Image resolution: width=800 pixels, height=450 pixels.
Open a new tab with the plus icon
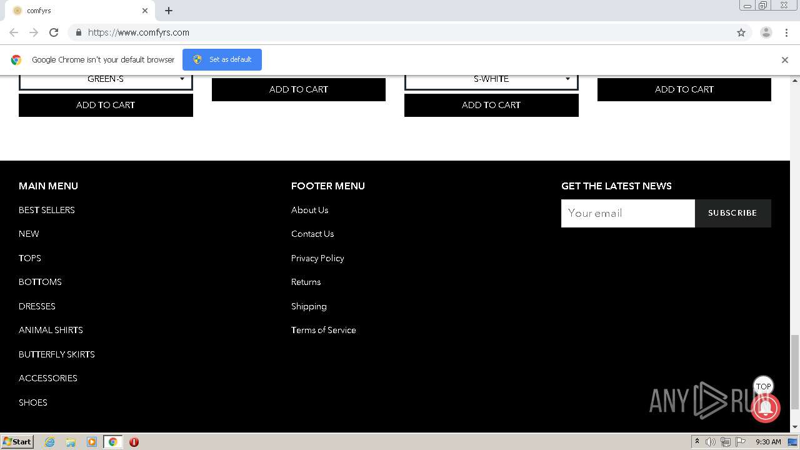[x=169, y=11]
